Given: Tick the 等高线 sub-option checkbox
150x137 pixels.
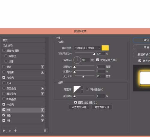Looking at the screenshot, I should [x=6, y=56].
